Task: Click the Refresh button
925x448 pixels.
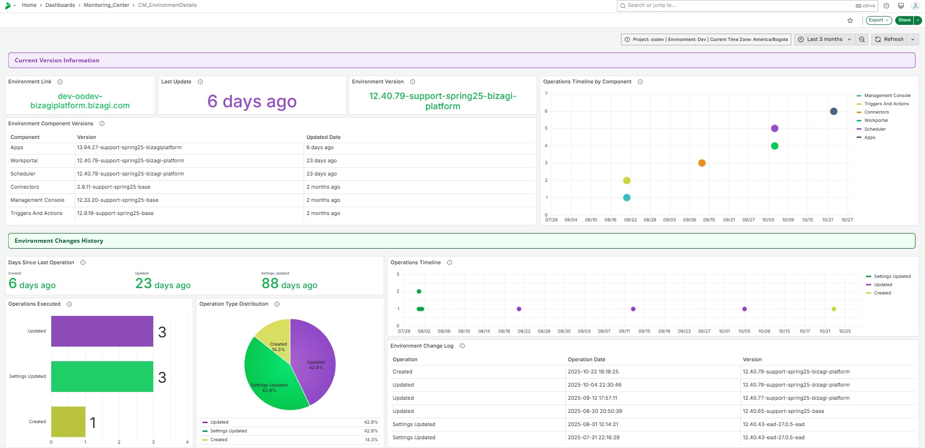Action: 889,39
